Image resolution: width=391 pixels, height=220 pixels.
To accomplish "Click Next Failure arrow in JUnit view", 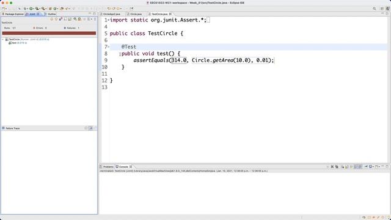I will point(51,19).
